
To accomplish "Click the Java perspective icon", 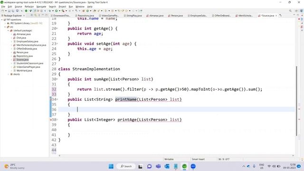I will pyautogui.click(x=301, y=11).
